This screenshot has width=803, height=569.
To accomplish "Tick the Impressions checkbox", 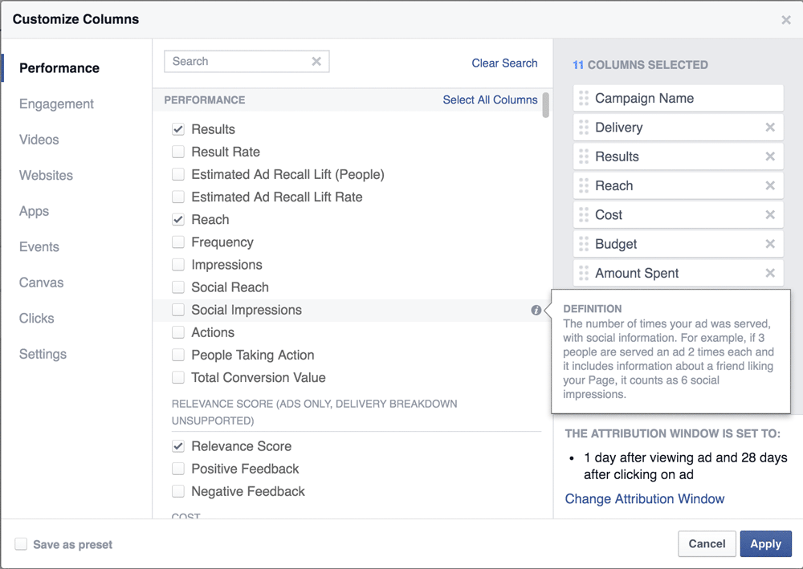I will (178, 265).
